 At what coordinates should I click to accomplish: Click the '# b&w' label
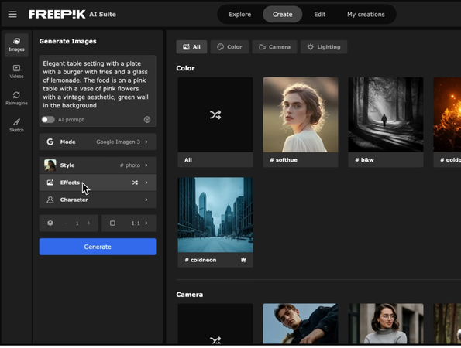point(364,160)
